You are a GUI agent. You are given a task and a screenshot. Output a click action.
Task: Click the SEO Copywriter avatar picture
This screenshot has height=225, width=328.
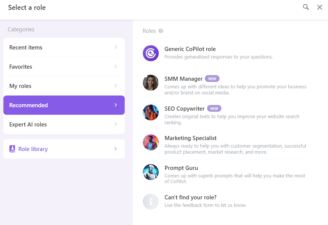pos(151,112)
